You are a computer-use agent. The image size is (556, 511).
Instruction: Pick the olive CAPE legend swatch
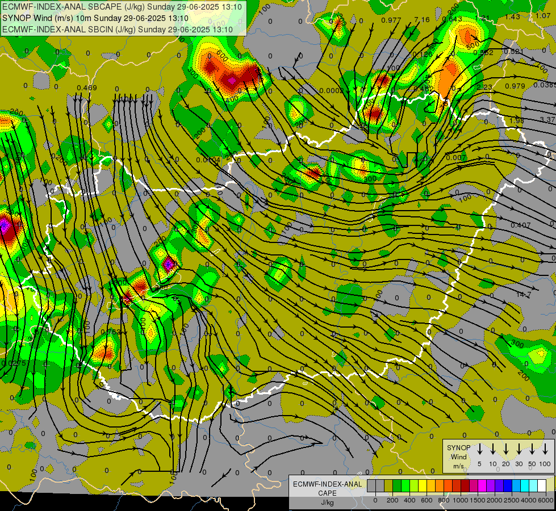point(388,485)
